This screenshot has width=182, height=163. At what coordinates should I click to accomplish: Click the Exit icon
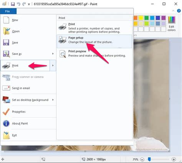[x=7, y=135]
